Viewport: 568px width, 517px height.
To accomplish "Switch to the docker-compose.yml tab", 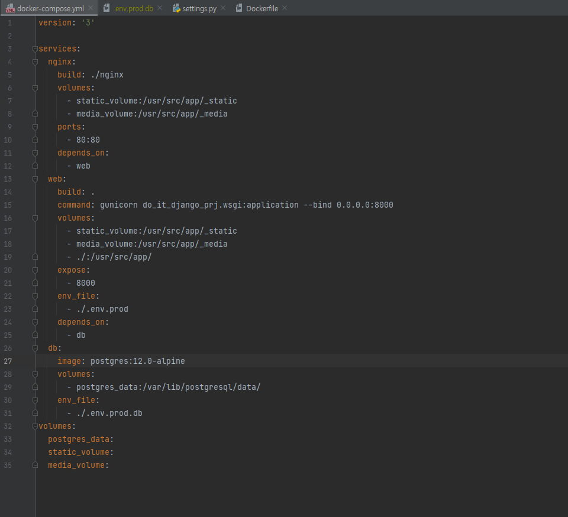I will point(50,8).
